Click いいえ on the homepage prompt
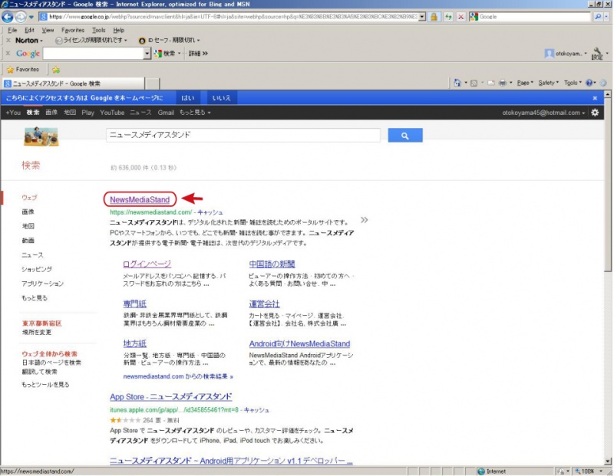 tap(221, 98)
